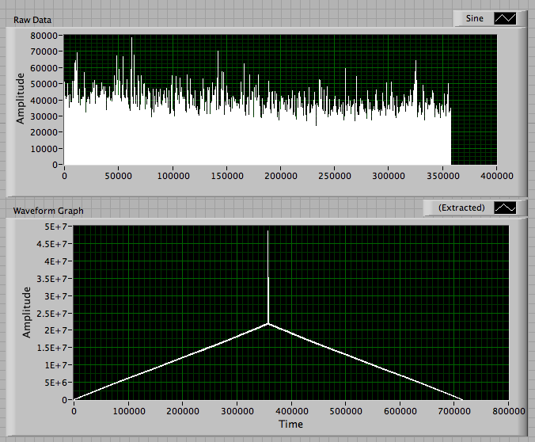Click the 700000 x-axis value in Waveform Graph

pos(454,411)
